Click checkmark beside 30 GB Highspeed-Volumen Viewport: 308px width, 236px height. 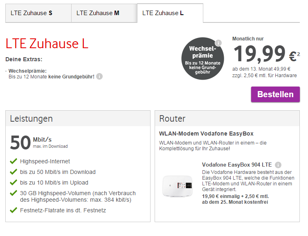pyautogui.click(x=14, y=193)
